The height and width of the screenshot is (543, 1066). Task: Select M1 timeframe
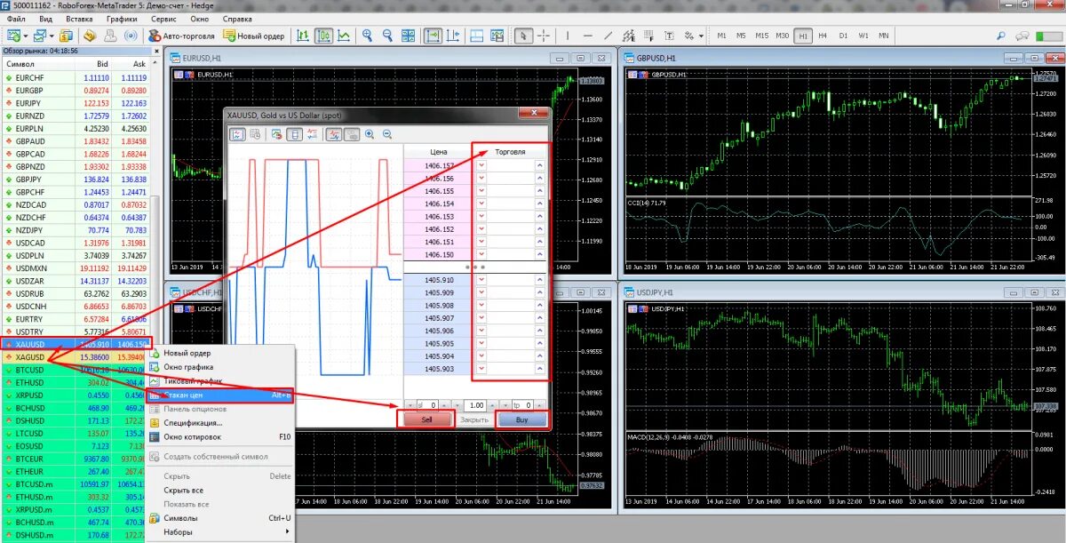[x=721, y=36]
